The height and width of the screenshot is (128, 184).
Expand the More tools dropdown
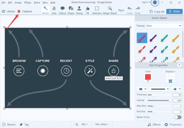[121, 10]
